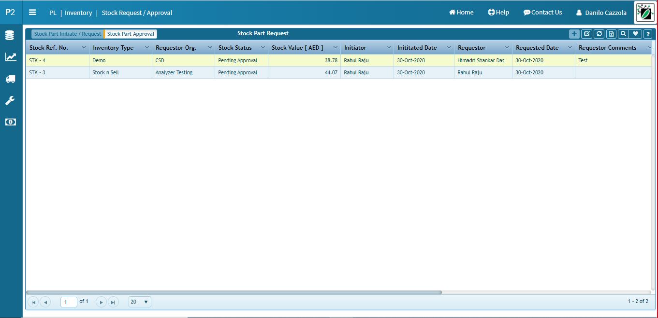
Task: Open the database stack sidebar icon
Action: [x=10, y=35]
